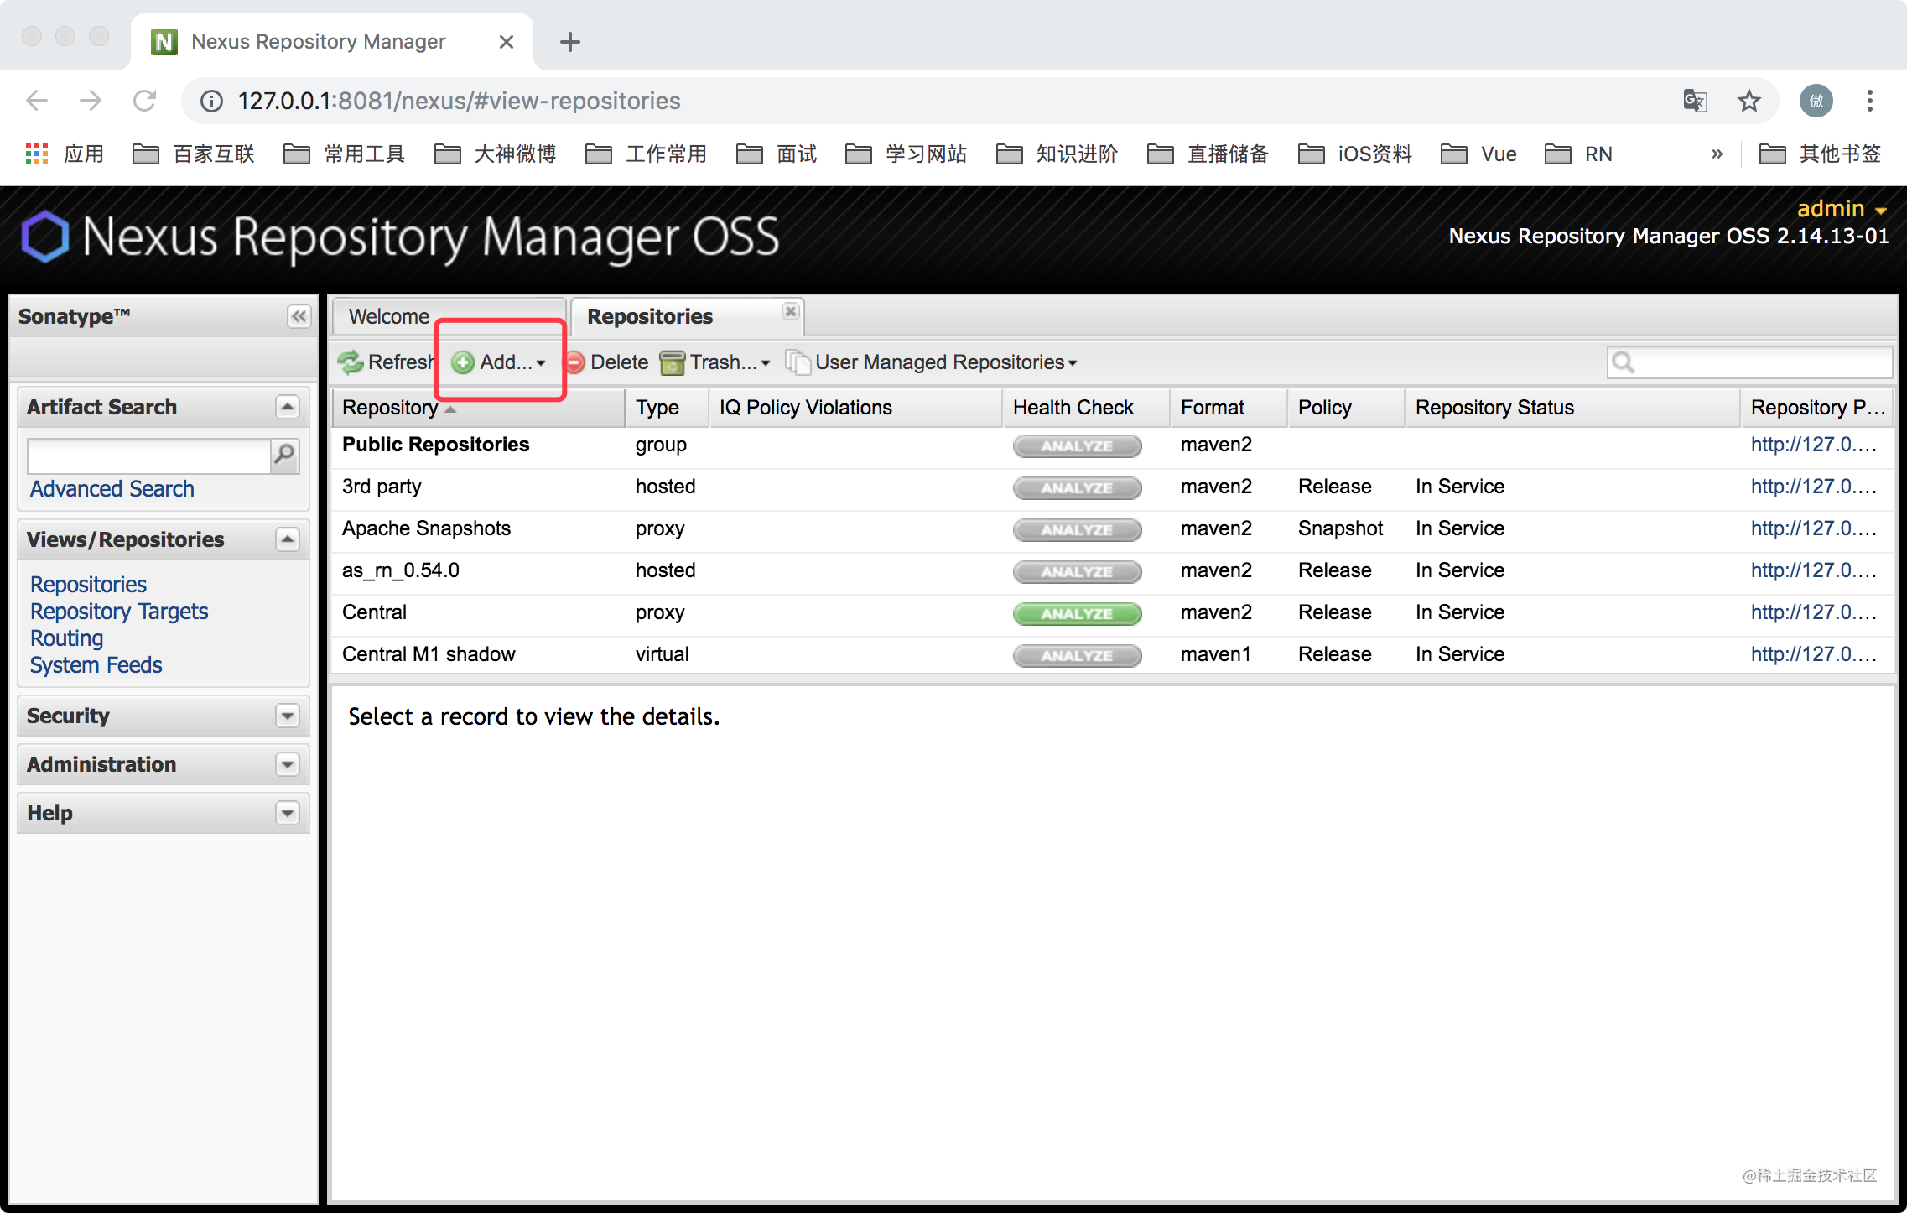Image resolution: width=1907 pixels, height=1213 pixels.
Task: Expand the Security panel
Action: coord(288,716)
